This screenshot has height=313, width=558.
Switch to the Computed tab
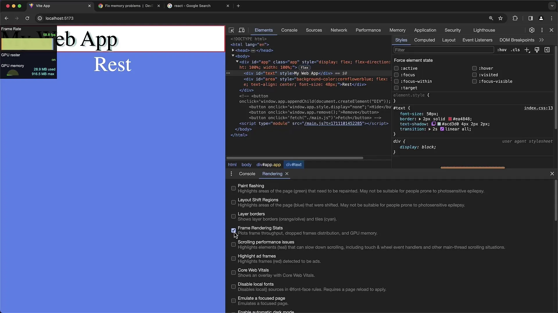click(424, 40)
